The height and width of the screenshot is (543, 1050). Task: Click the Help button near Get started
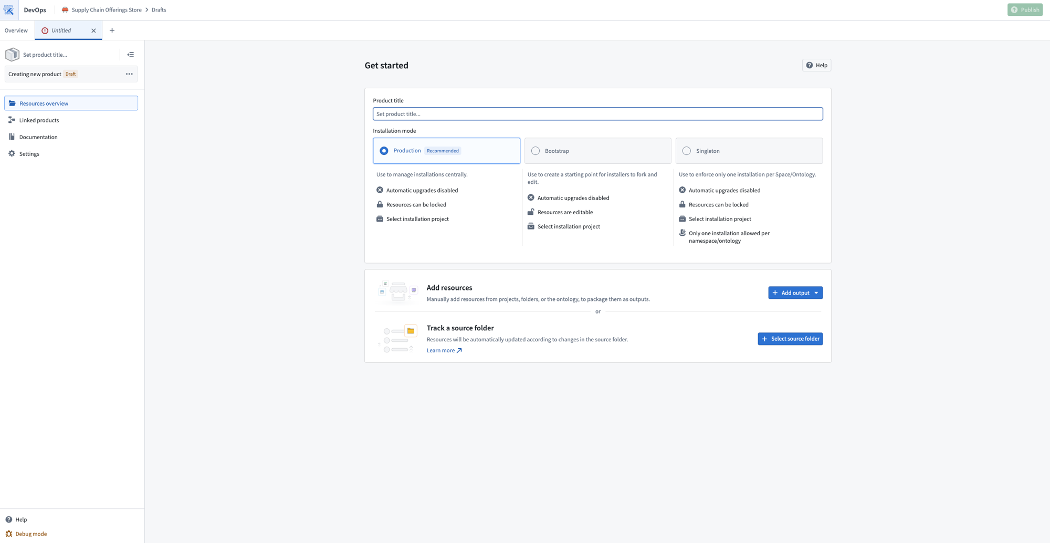click(x=816, y=65)
